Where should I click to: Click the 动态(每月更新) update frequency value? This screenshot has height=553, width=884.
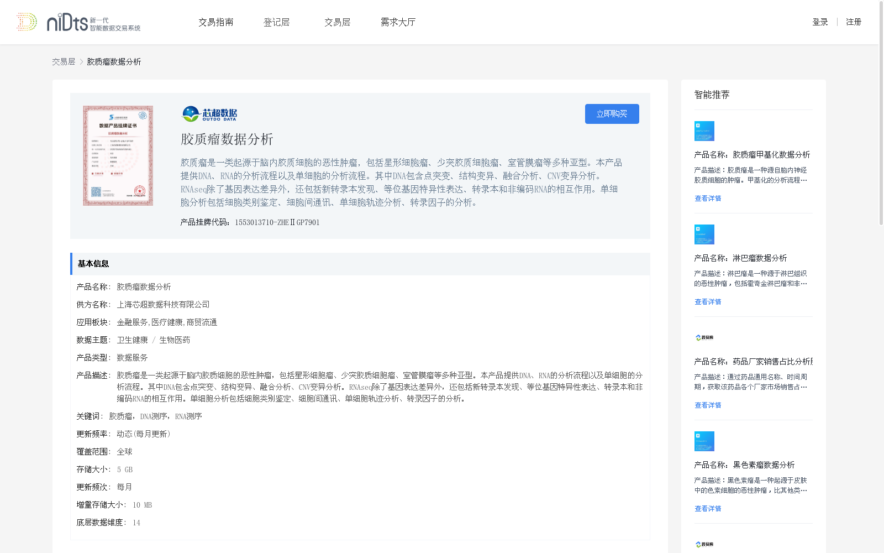pos(144,434)
